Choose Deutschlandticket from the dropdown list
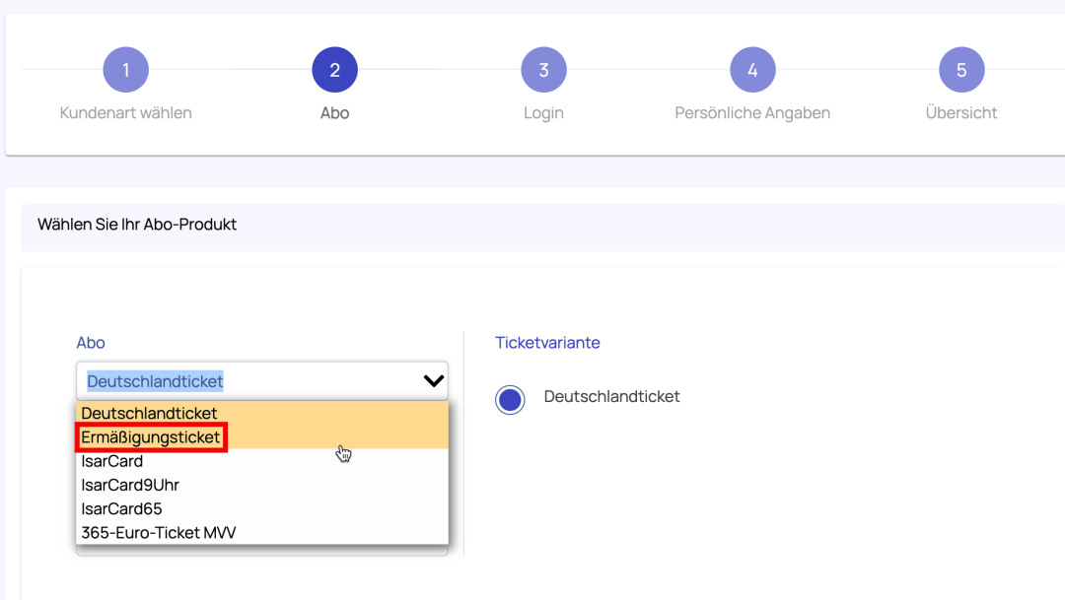 coord(262,414)
